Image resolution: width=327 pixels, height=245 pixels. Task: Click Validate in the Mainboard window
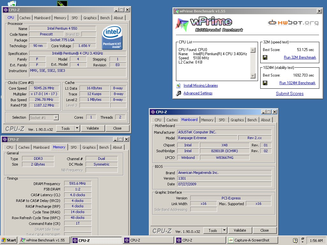240,230
